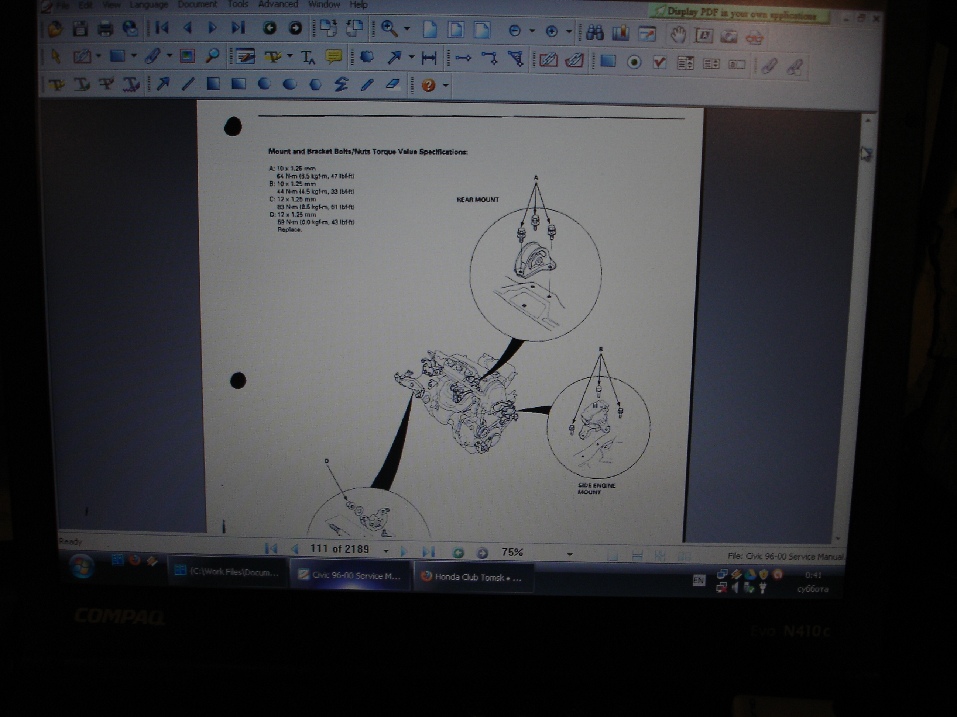The image size is (957, 717).
Task: Toggle the Strikeout text tool
Action: pyautogui.click(x=106, y=83)
